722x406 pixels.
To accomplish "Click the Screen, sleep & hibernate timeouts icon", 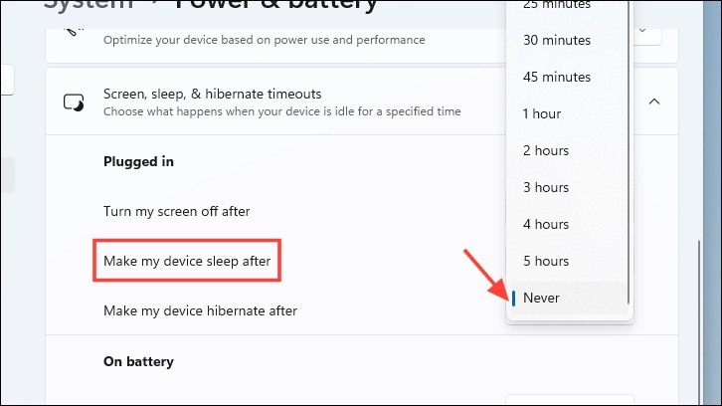I will point(74,102).
